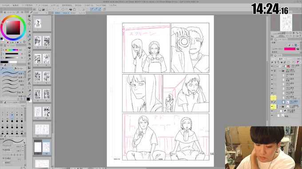
Task: Expand the collapsed folder below レイヤー 1
Action: tap(280, 106)
